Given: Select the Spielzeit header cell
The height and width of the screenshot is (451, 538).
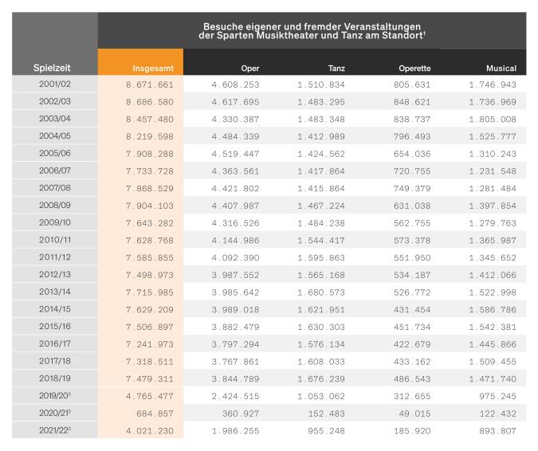Looking at the screenshot, I should point(54,69).
